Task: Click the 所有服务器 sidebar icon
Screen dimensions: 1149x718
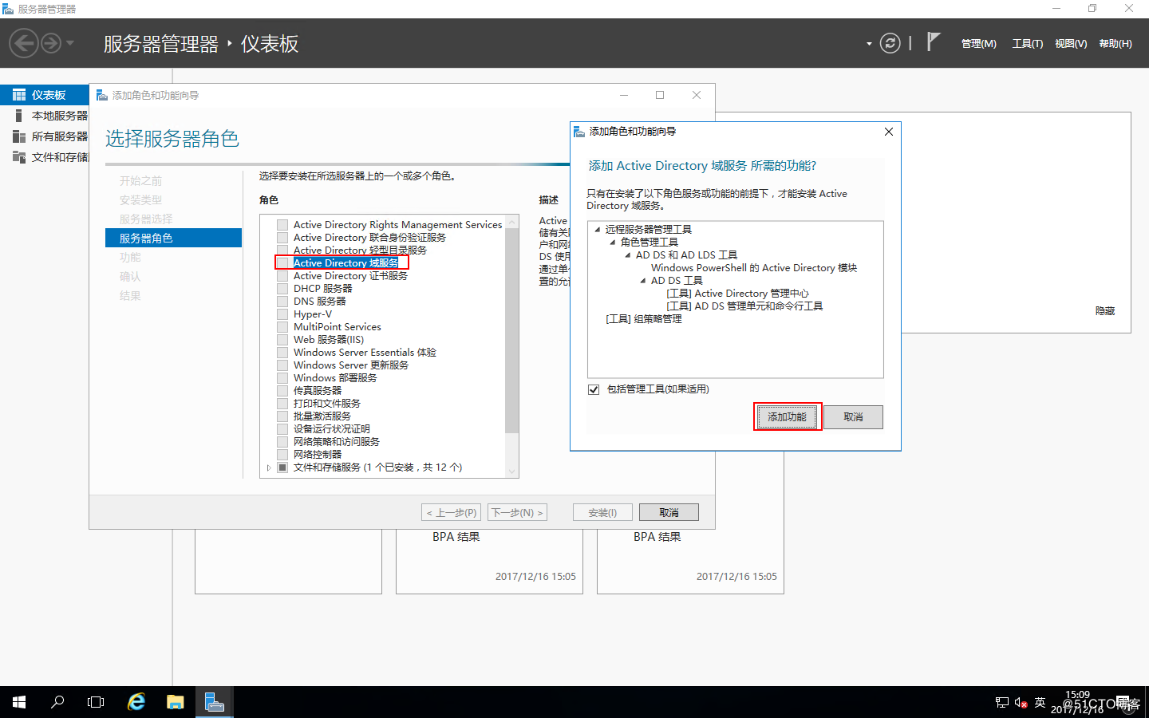Action: point(19,136)
